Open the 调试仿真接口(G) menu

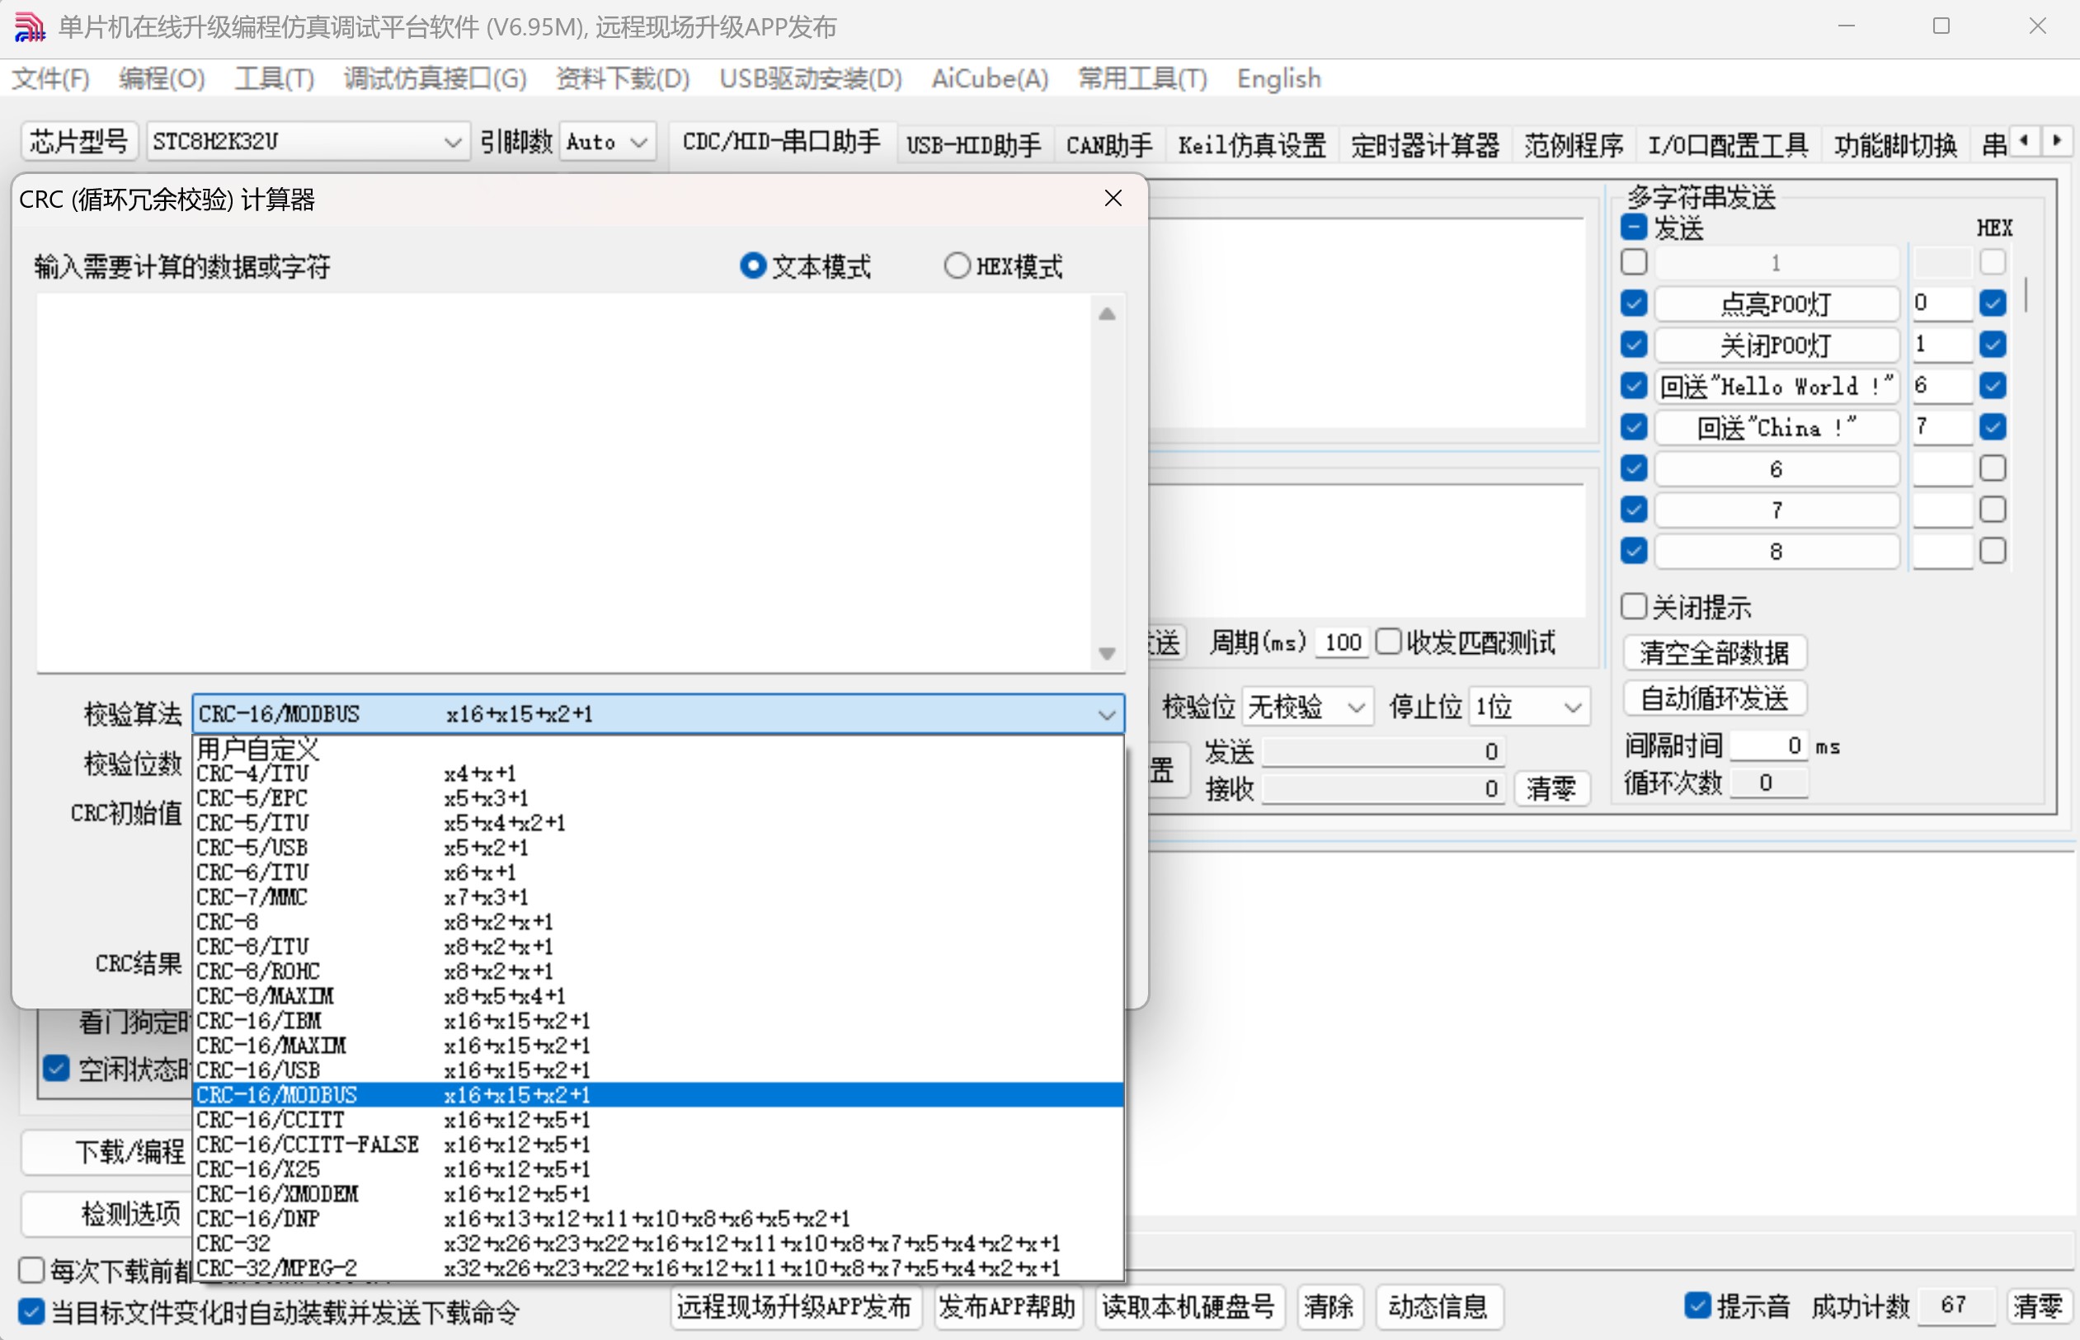[435, 78]
